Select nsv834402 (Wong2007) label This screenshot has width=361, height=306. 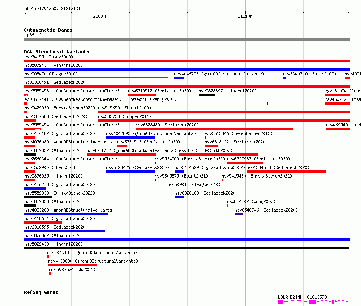(251, 201)
